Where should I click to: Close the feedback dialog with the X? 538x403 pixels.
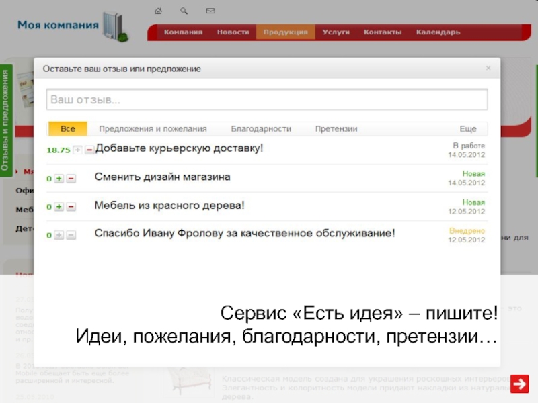click(x=489, y=68)
